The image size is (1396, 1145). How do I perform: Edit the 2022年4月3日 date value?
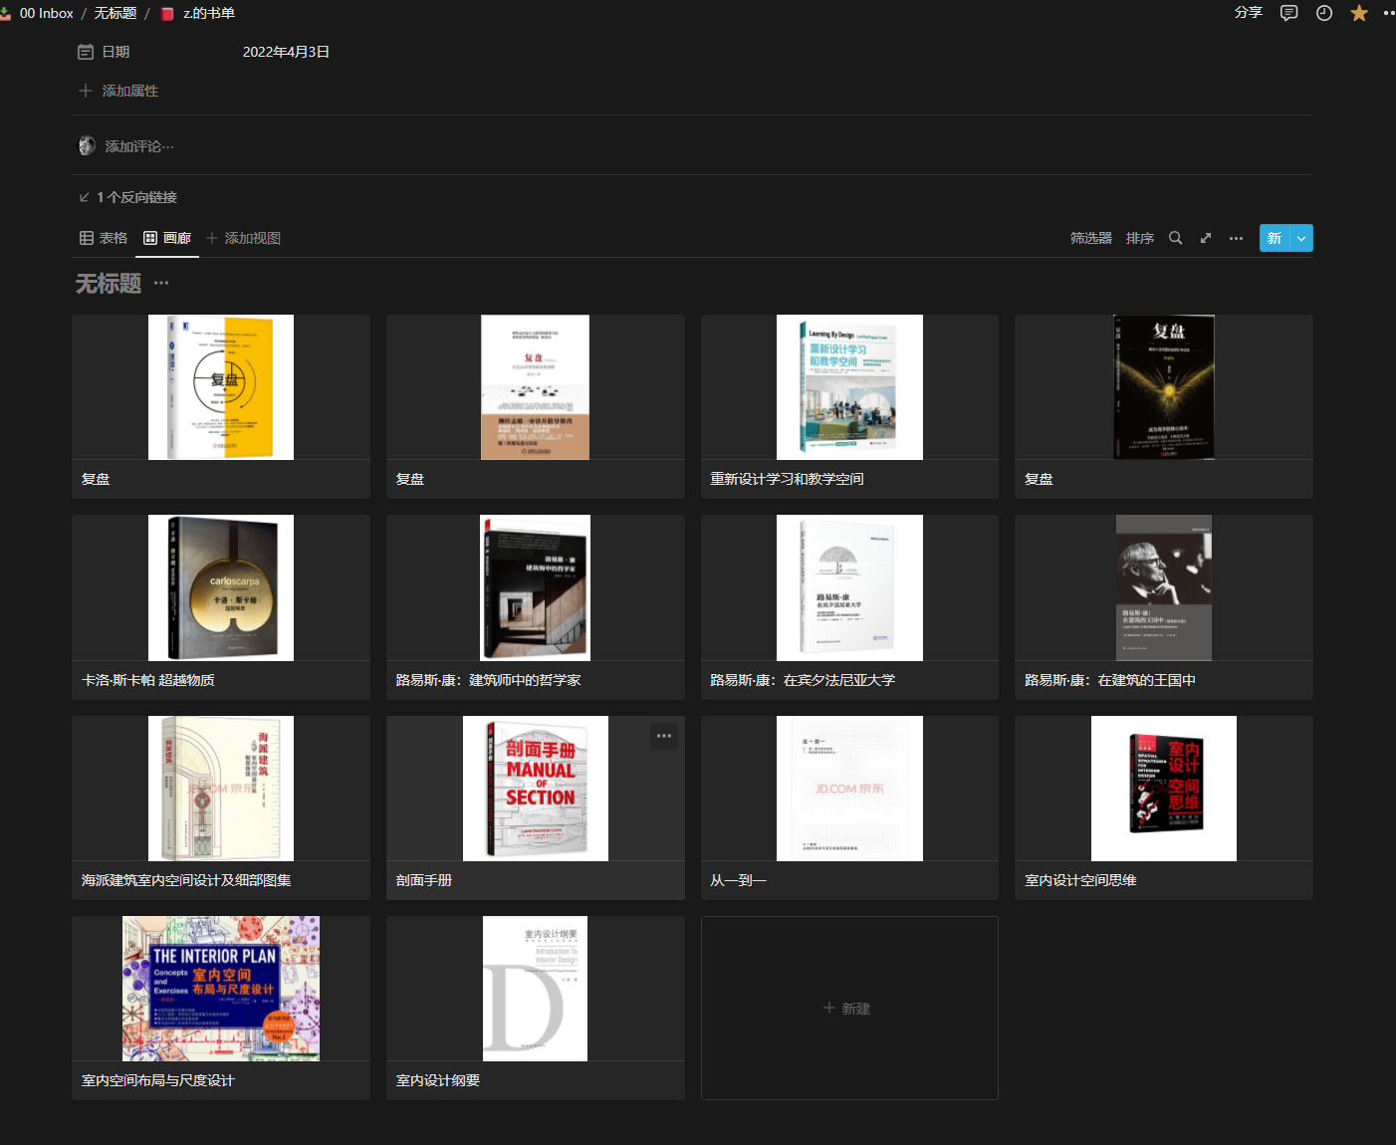point(286,52)
